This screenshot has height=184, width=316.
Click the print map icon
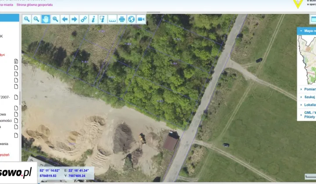[x=122, y=19]
